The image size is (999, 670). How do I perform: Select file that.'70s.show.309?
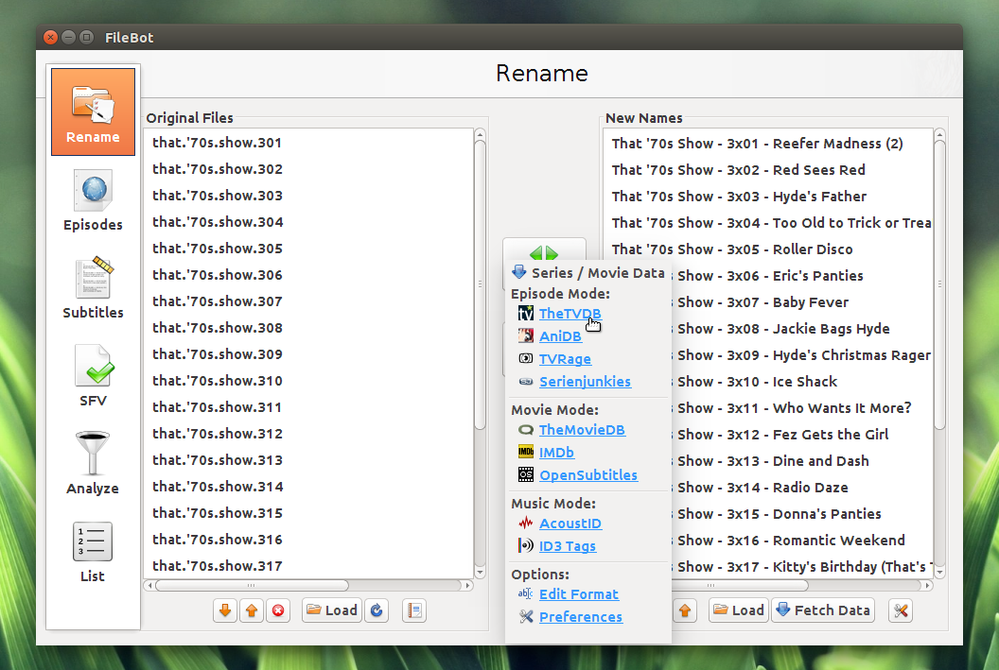click(308, 354)
